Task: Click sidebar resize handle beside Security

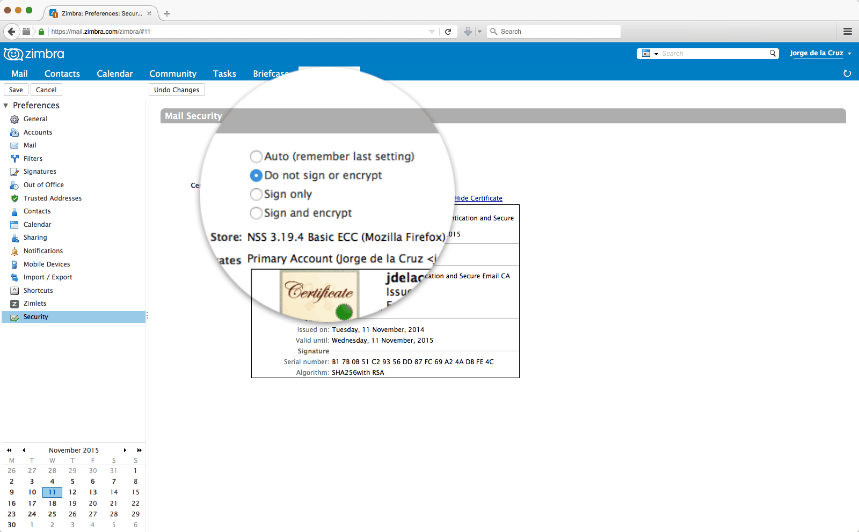Action: (147, 317)
